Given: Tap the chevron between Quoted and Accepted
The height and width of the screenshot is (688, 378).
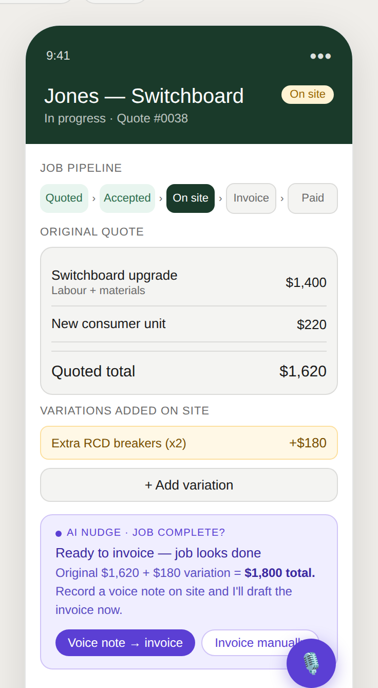Looking at the screenshot, I should point(94,198).
